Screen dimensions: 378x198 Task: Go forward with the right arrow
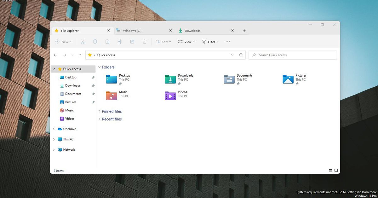65,55
